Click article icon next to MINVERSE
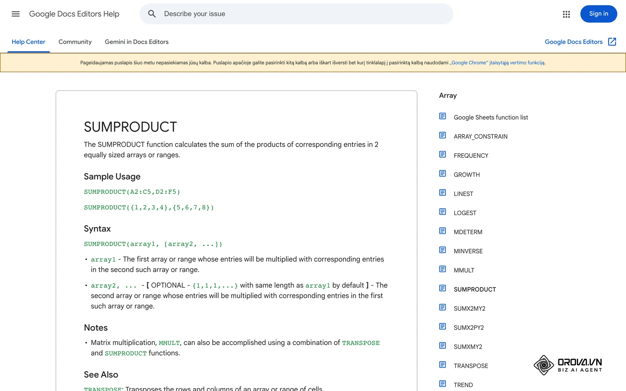The image size is (626, 391). [x=443, y=250]
